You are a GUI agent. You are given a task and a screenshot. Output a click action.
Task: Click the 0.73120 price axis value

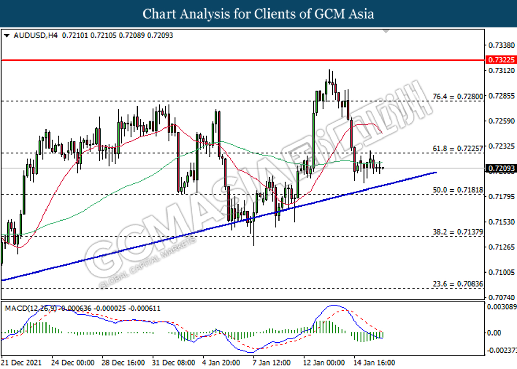(x=501, y=71)
